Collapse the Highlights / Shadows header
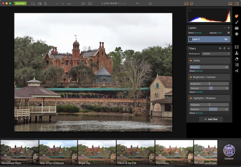241x167 pixels. [209, 98]
